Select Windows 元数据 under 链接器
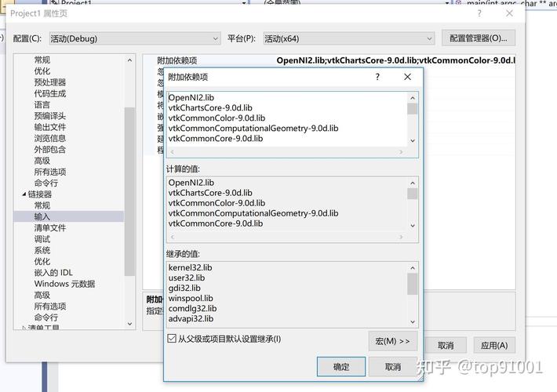557x392 pixels. coord(64,284)
